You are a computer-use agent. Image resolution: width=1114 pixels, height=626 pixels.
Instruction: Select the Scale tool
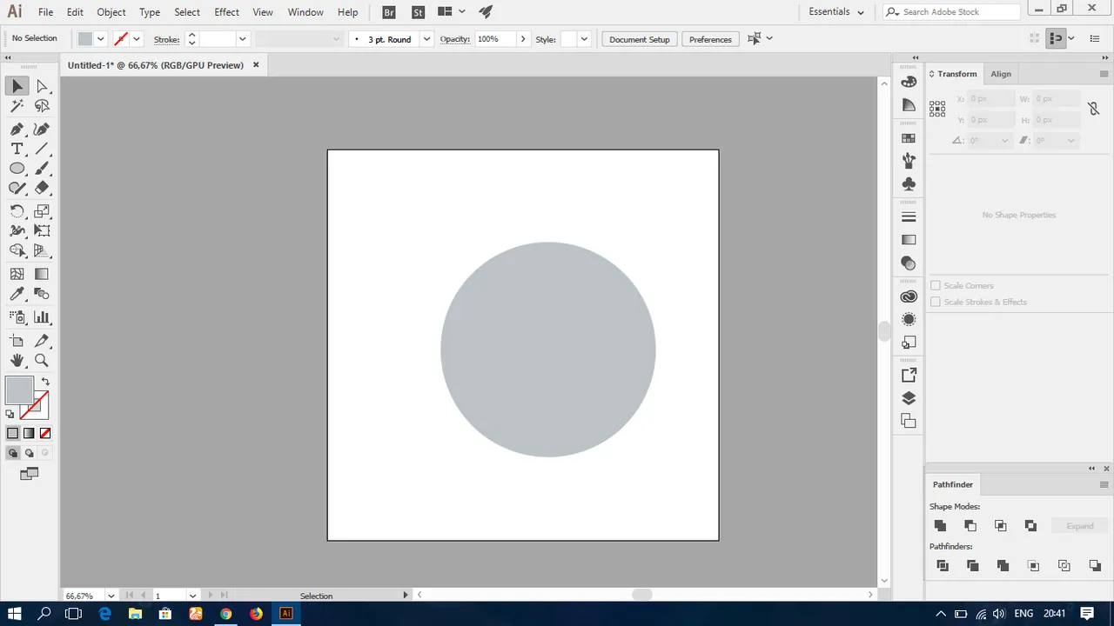(x=42, y=211)
